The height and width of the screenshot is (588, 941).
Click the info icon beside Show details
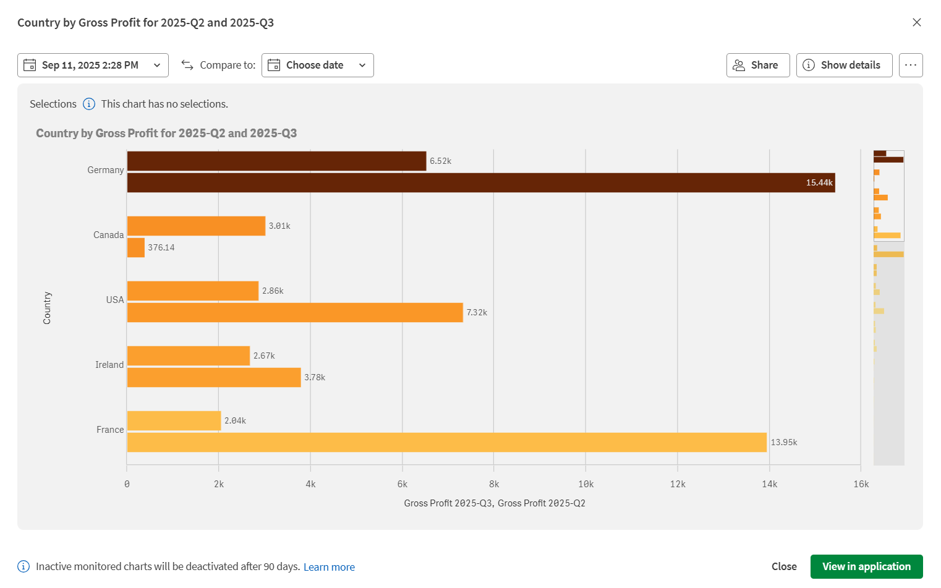tap(810, 64)
